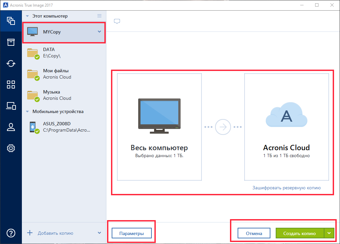Select the ASUS_Z008D mobile backup name
Image resolution: width=340 pixels, height=244 pixels.
57,124
